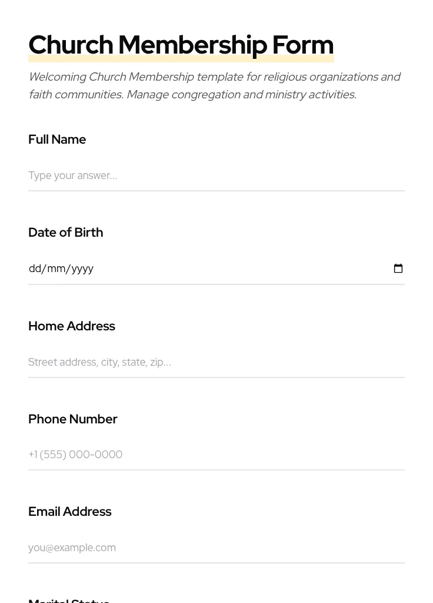433x603 pixels.
Task: Click into the Phone Number field
Action: click(x=216, y=455)
